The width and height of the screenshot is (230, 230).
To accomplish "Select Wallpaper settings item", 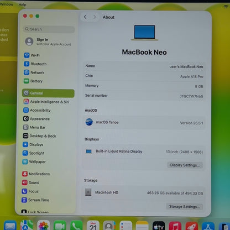I will pyautogui.click(x=34, y=161).
